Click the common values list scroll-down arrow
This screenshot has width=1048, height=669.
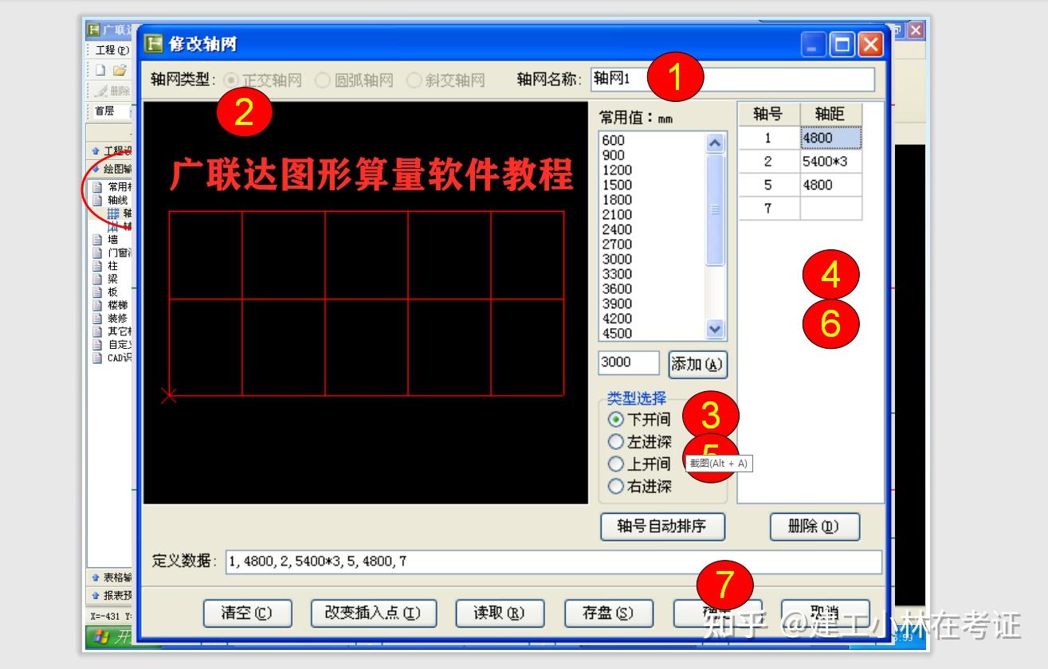click(x=715, y=328)
